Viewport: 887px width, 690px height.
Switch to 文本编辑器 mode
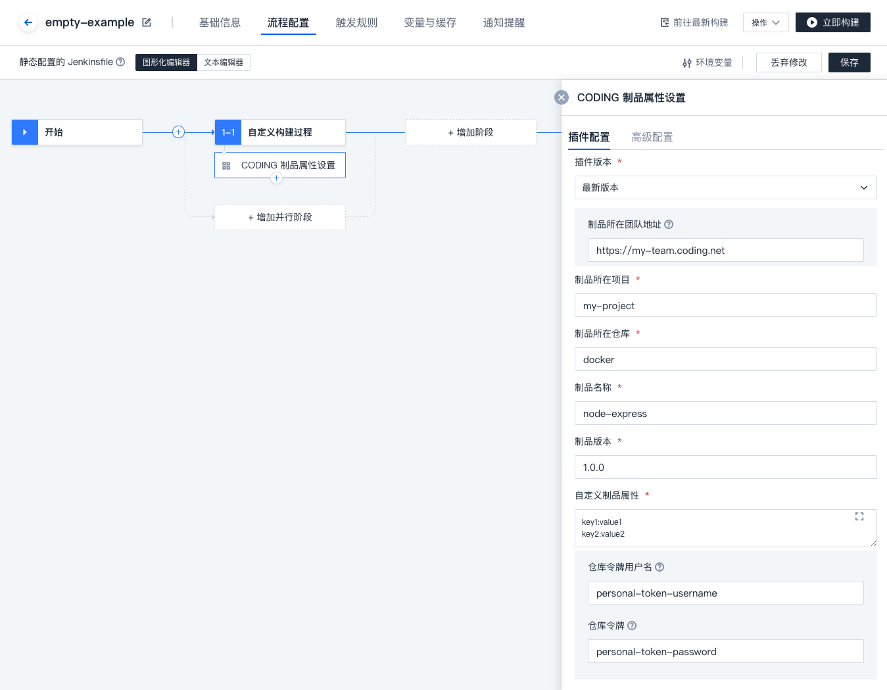coord(224,62)
